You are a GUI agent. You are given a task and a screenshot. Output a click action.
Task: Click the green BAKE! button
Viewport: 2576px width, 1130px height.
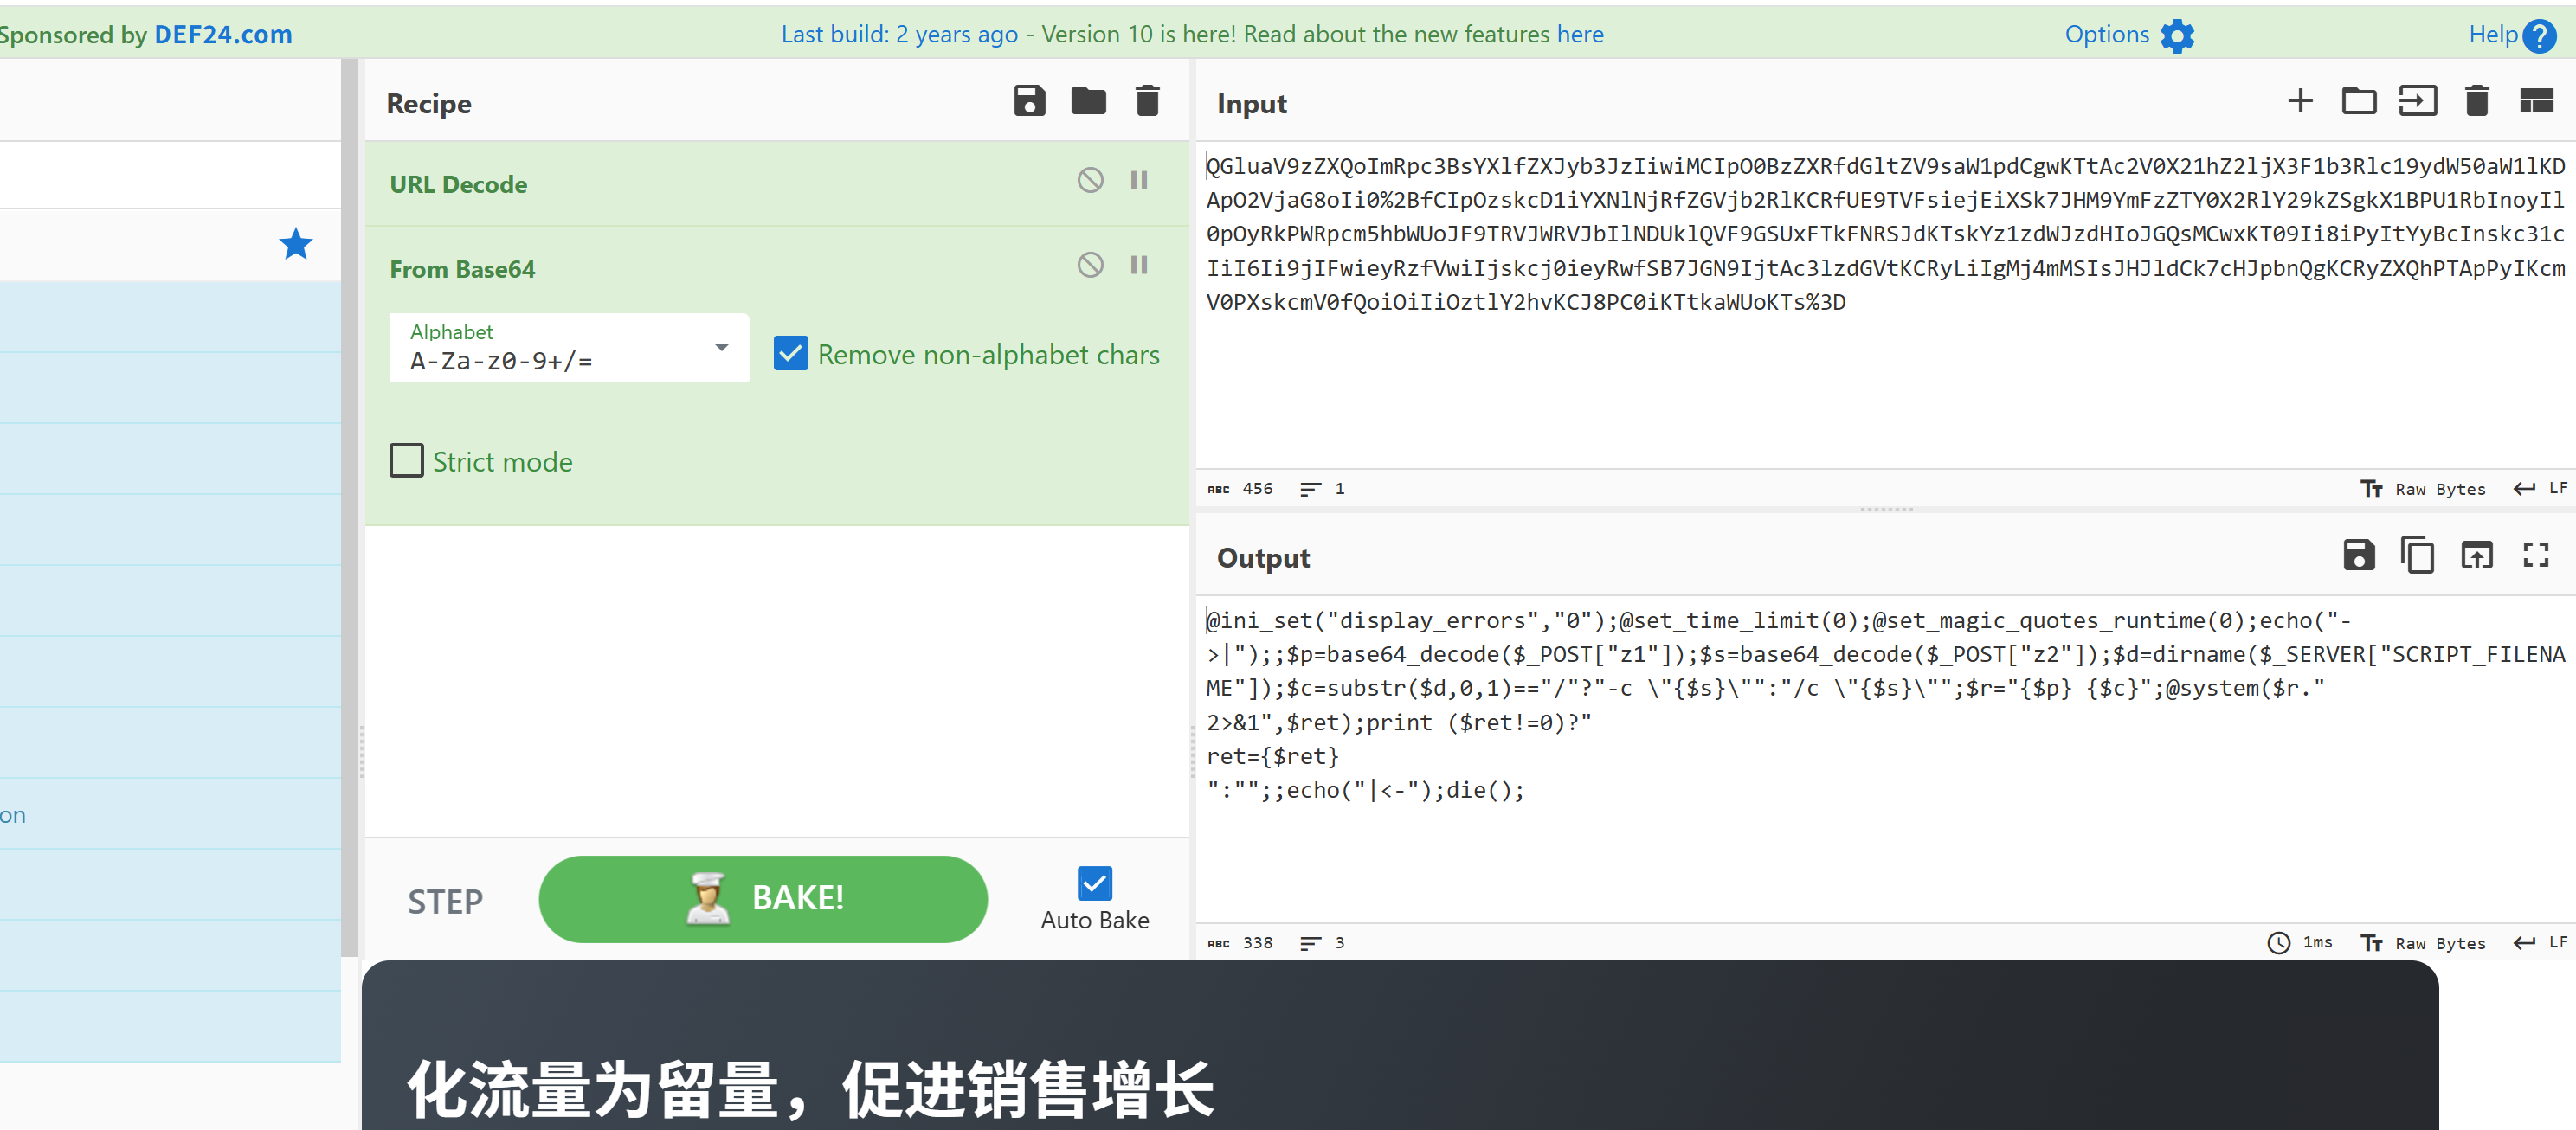(762, 898)
